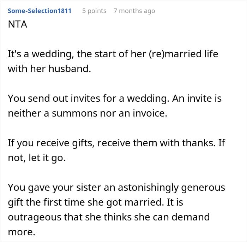
Task: Select the line 'with her husband.'
Action: coord(49,69)
